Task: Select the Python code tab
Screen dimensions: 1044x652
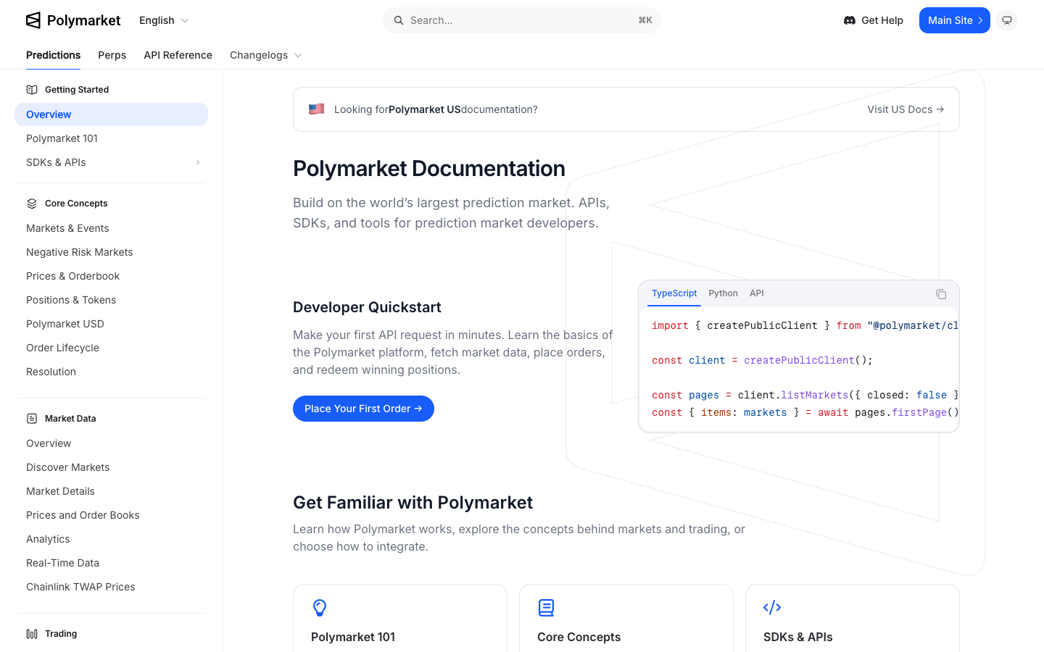Action: [x=723, y=293]
